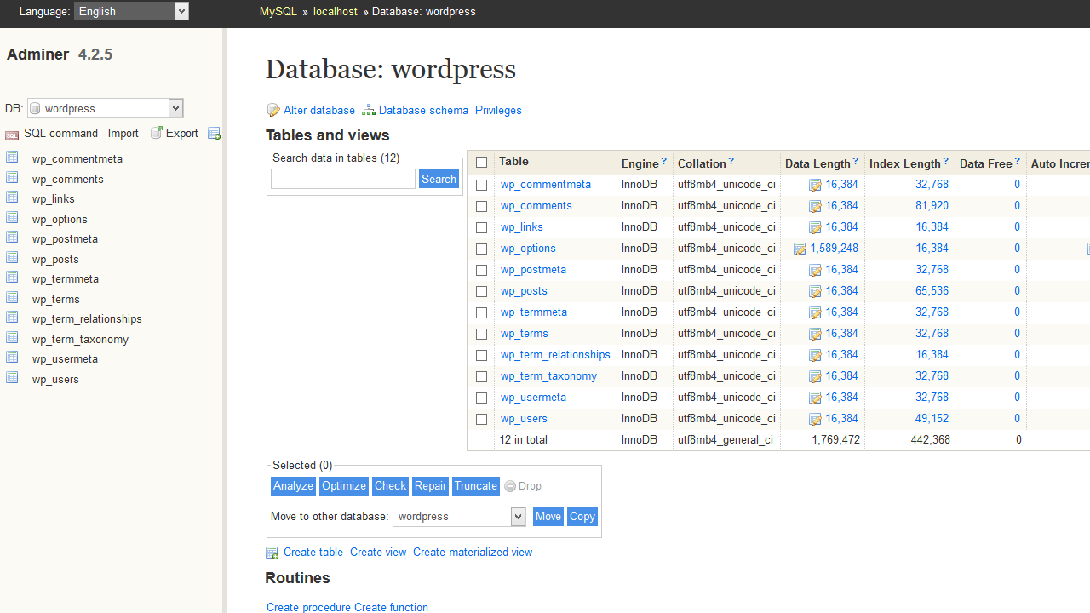Click the wp_users table icon in sidebar
Image resolution: width=1090 pixels, height=613 pixels.
12,377
